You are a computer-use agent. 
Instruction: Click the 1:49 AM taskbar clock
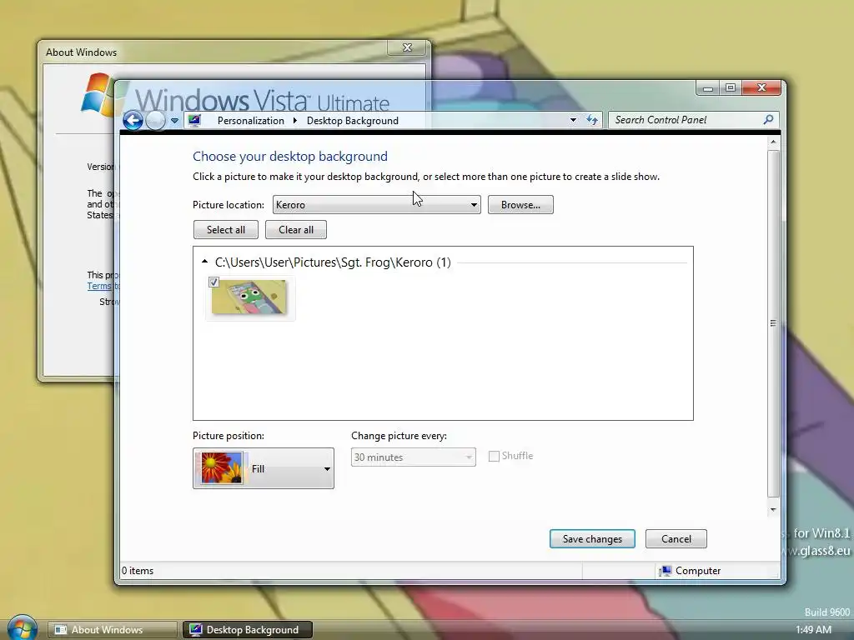pyautogui.click(x=813, y=630)
